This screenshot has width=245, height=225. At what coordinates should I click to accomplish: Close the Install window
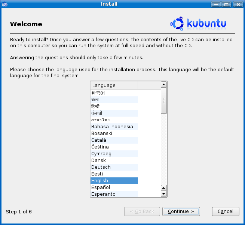(238, 4)
